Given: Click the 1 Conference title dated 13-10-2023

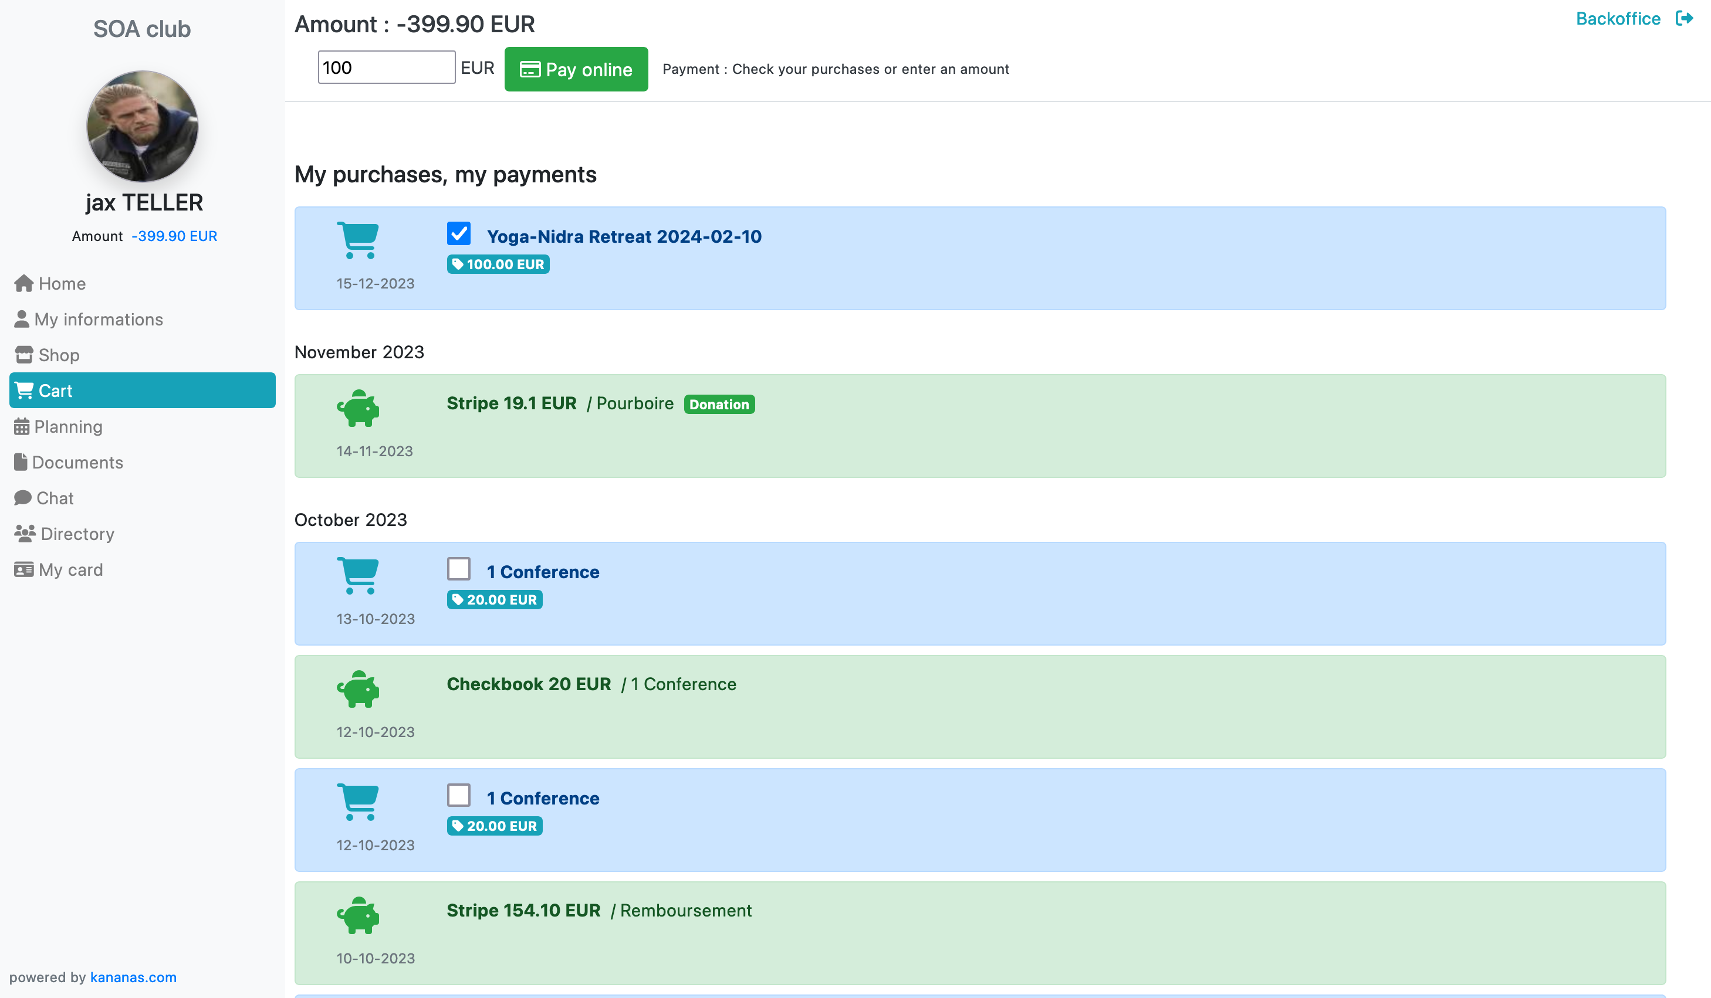Looking at the screenshot, I should [x=543, y=572].
